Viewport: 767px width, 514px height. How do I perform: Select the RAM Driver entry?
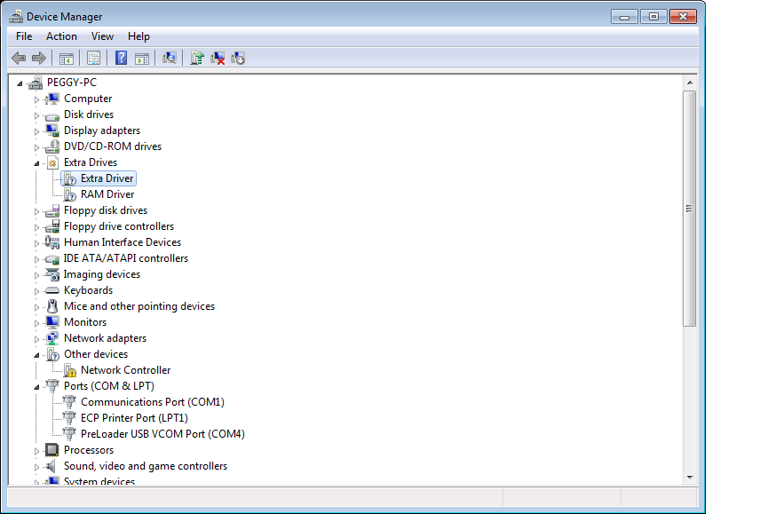[107, 194]
